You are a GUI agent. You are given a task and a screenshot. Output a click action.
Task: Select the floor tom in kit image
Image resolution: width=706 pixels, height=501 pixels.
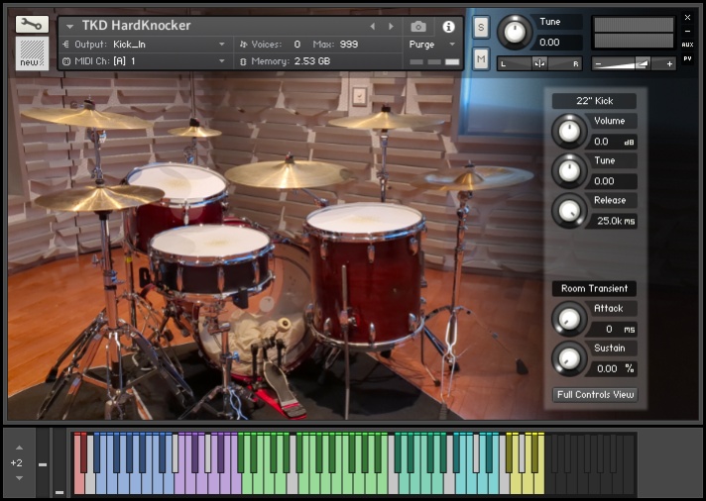click(366, 274)
